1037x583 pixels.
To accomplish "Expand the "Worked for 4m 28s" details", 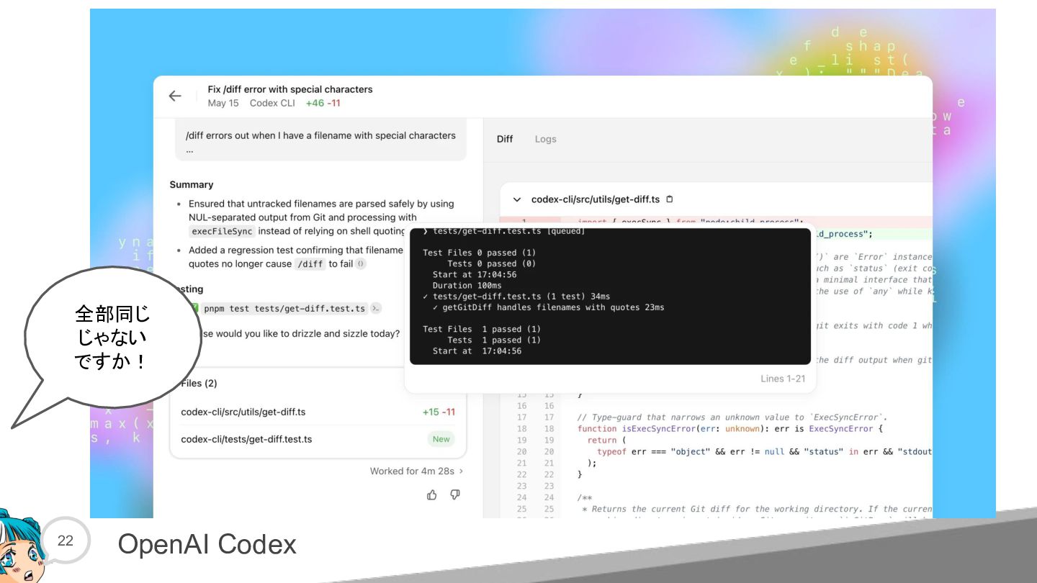I will click(417, 471).
